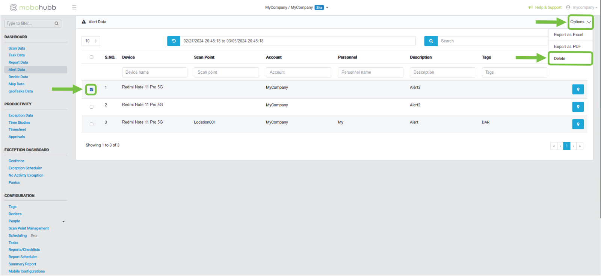601x276 pixels.
Task: Open map location pin for Alert2 row
Action: (x=578, y=107)
